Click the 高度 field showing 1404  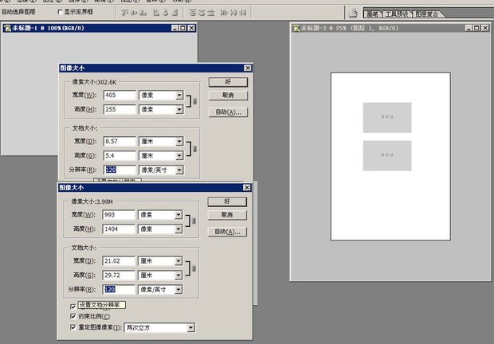tap(120, 229)
